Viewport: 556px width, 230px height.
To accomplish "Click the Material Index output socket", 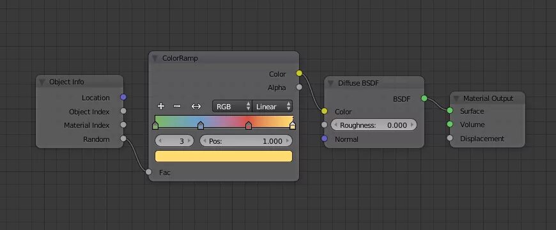I will tap(123, 125).
